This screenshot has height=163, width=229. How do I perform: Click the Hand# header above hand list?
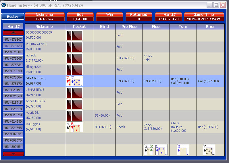click(13, 27)
